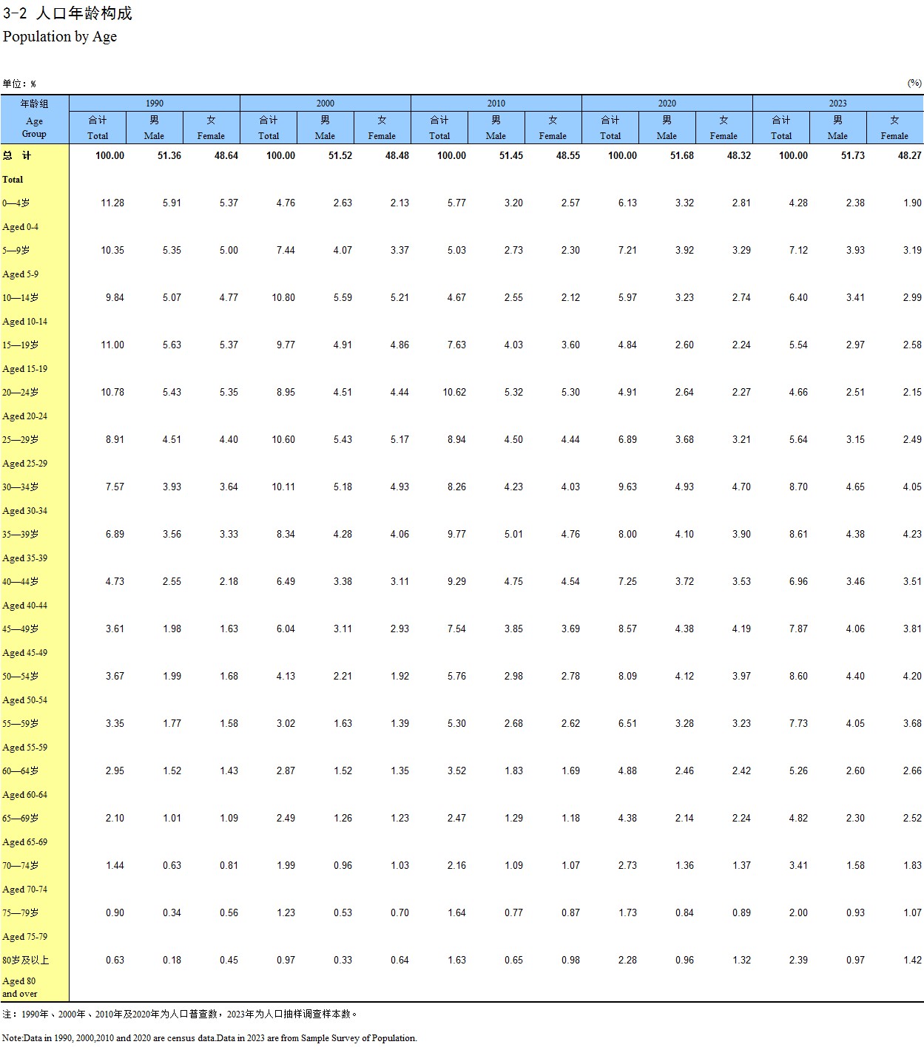Click cell value 11.00 in 15—19岁 row
Screen dimensions: 924x1050
112,345
